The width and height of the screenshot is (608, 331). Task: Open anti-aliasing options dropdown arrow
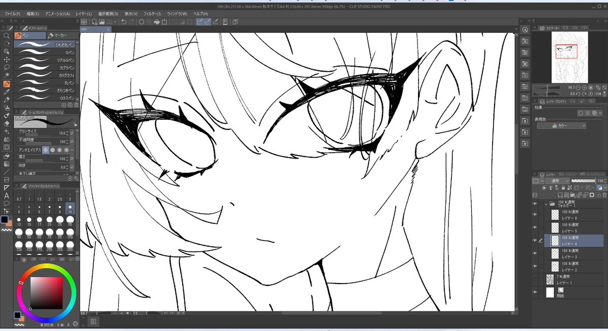click(72, 150)
